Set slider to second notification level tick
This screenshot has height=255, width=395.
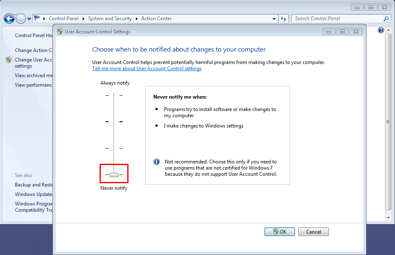[x=114, y=122]
